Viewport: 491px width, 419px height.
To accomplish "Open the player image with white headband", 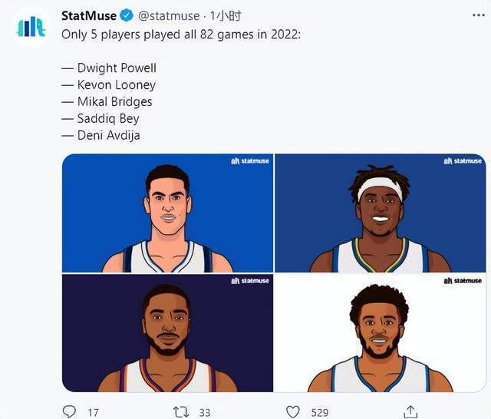I will tap(381, 213).
